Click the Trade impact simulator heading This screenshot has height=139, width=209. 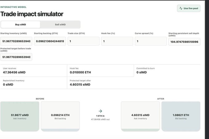[x=32, y=14]
